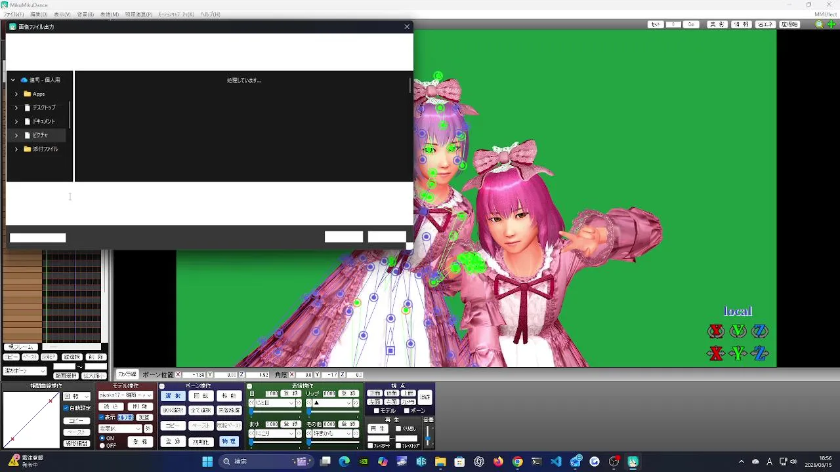Toggle the くり返し repeat checkbox
This screenshot has height=472, width=840.
(x=398, y=428)
